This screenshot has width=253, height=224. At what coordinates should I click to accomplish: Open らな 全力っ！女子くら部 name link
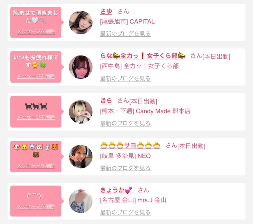[143, 56]
